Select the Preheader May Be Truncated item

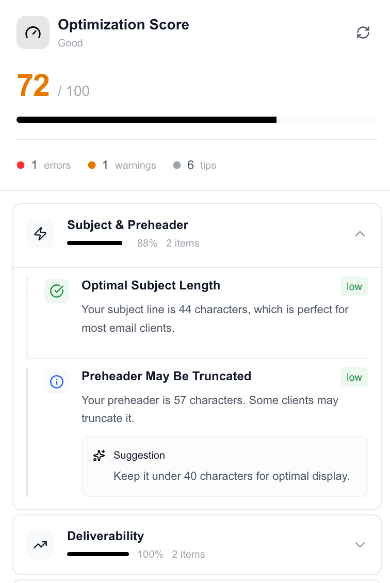(x=166, y=376)
